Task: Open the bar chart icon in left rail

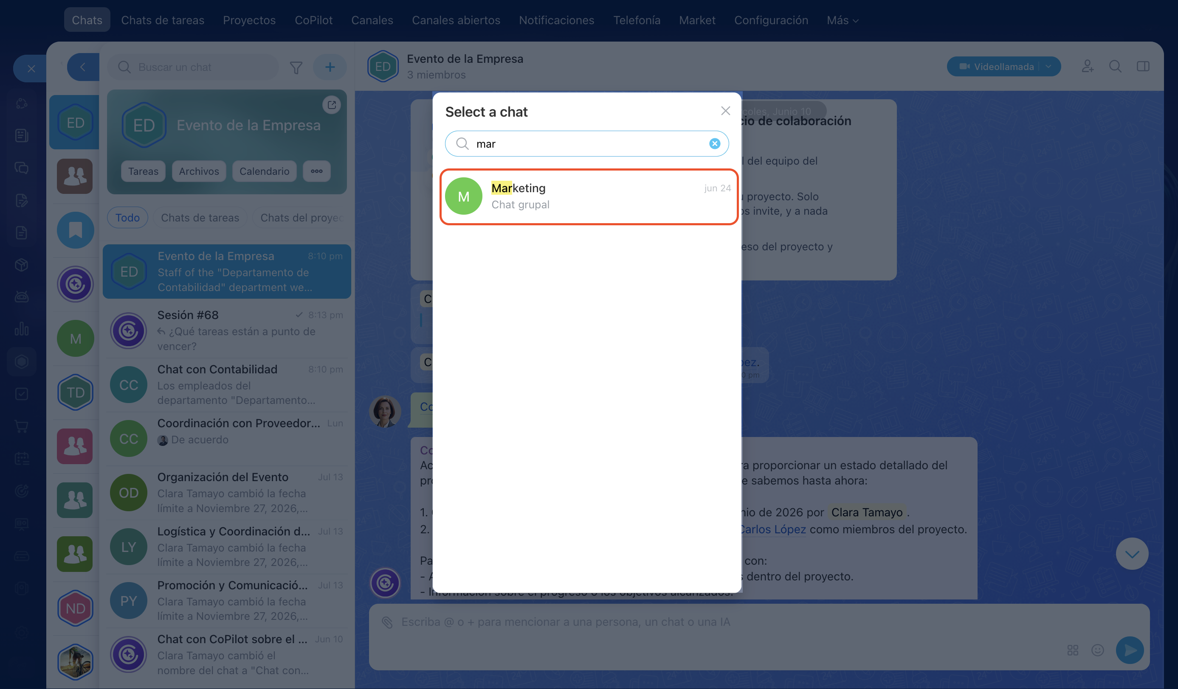Action: (22, 329)
